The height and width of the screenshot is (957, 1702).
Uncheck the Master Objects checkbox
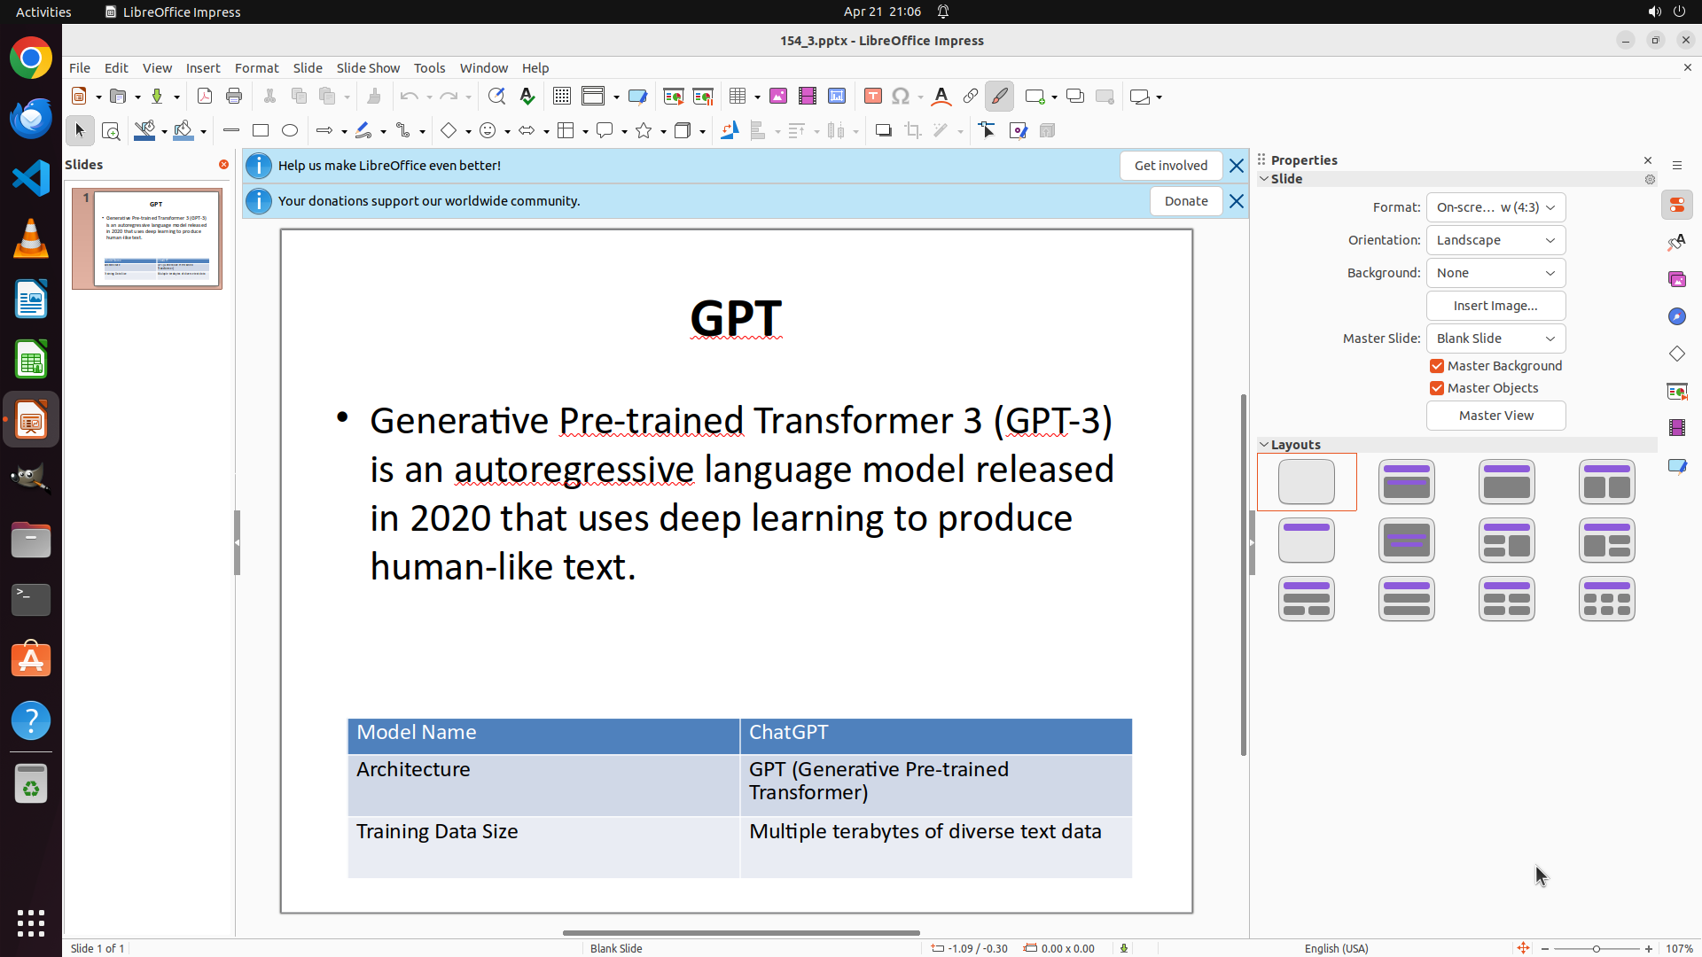click(x=1437, y=388)
